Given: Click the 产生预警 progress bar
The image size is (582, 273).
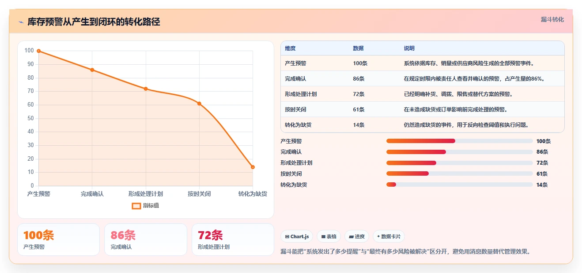Looking at the screenshot, I should [459, 141].
